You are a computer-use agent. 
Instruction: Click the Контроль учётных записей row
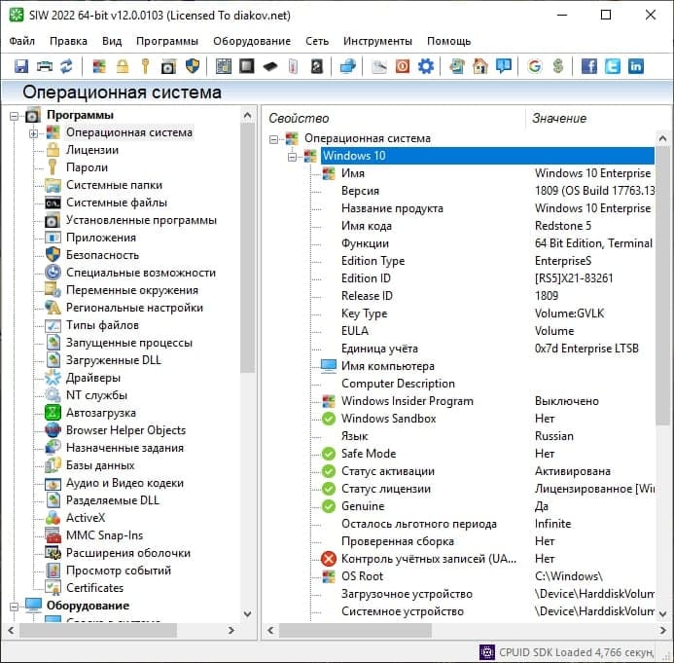(487, 559)
